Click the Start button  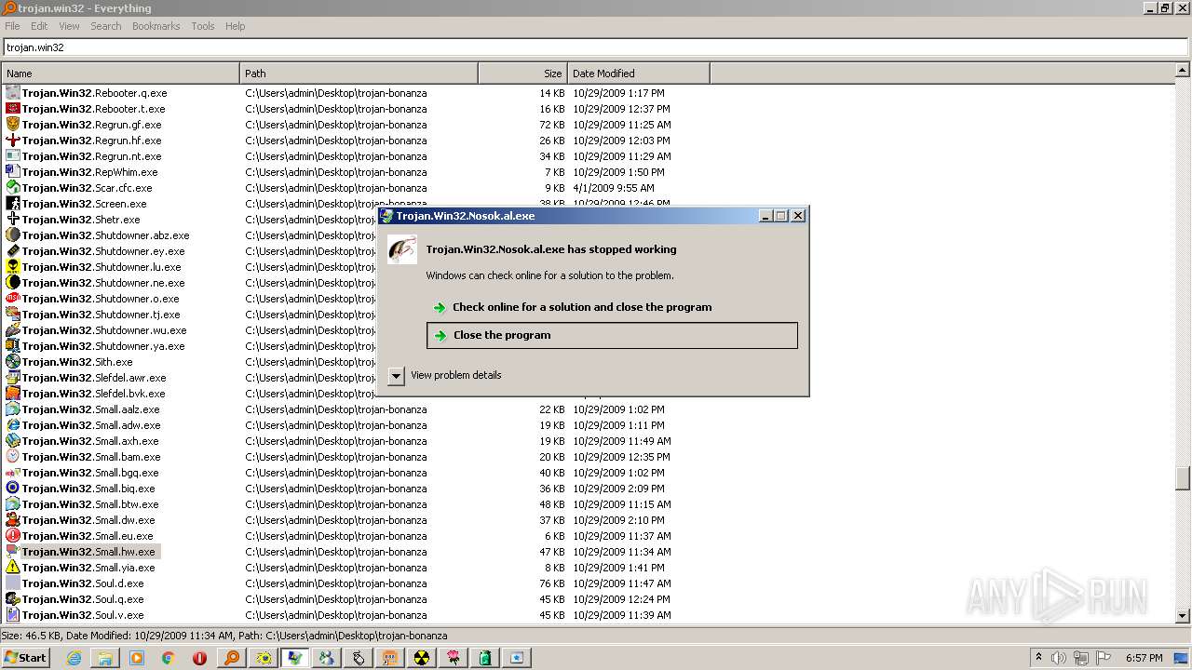pyautogui.click(x=26, y=658)
